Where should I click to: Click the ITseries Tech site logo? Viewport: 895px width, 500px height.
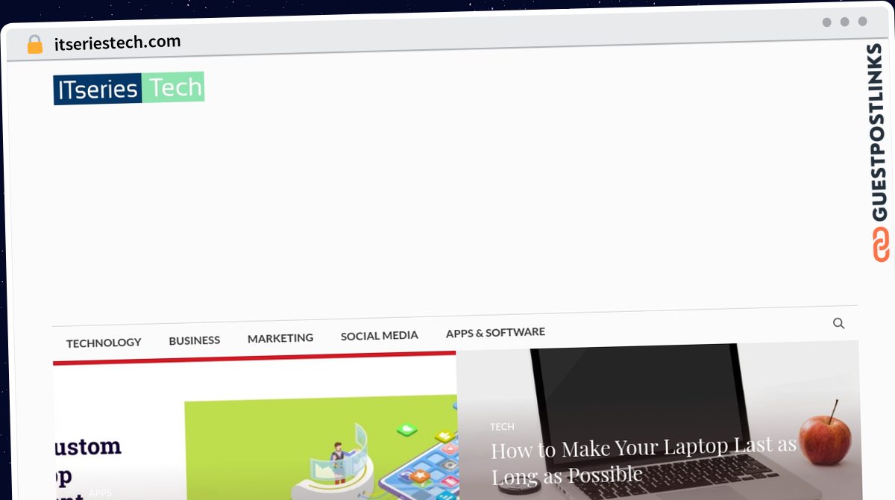coord(129,88)
